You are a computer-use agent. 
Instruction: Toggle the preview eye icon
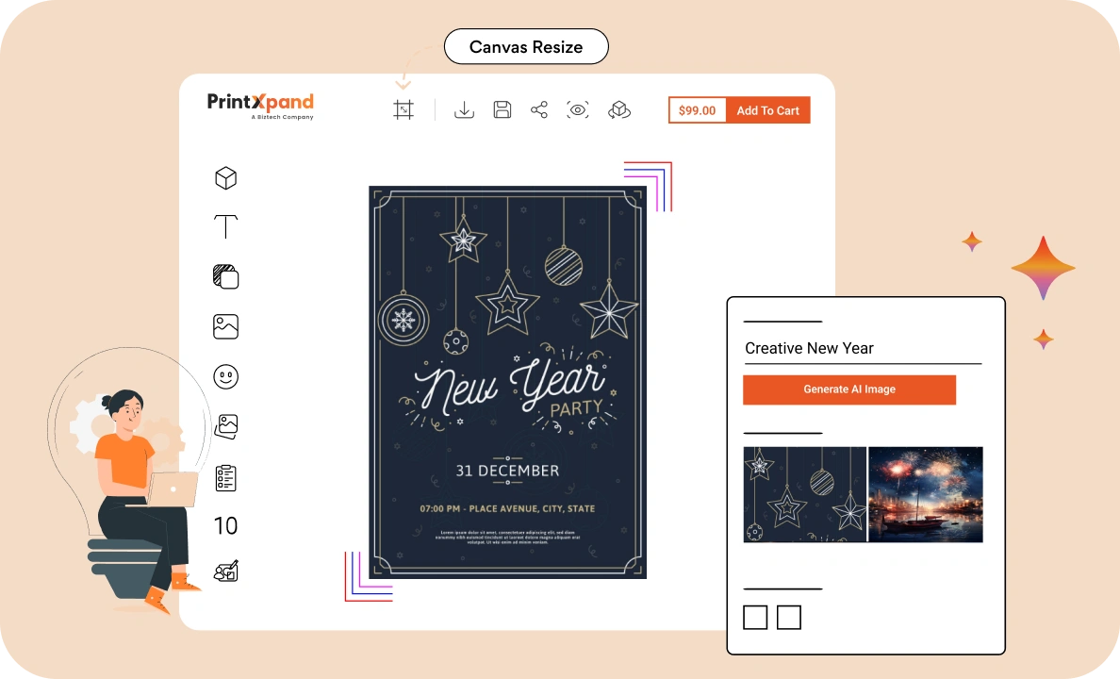(x=578, y=109)
